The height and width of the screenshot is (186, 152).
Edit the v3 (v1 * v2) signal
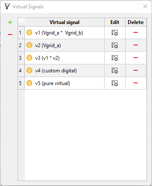point(115,58)
